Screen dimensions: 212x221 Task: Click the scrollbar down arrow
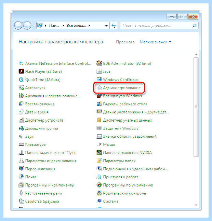click(x=196, y=205)
